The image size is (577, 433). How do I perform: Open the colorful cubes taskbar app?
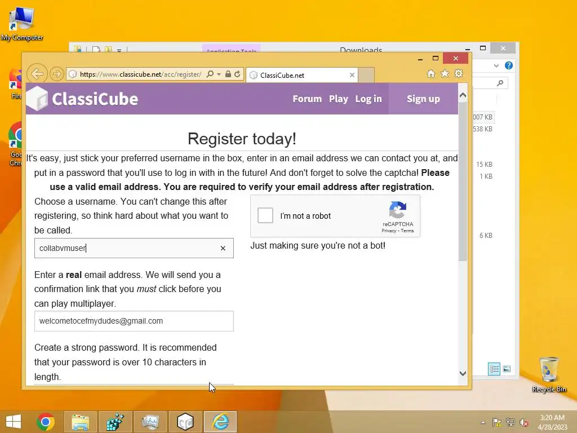point(115,422)
